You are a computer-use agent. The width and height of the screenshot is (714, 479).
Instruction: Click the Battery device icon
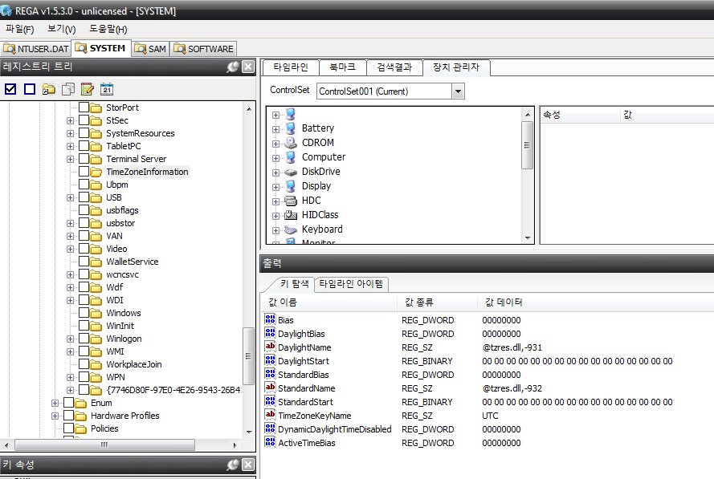pos(291,128)
